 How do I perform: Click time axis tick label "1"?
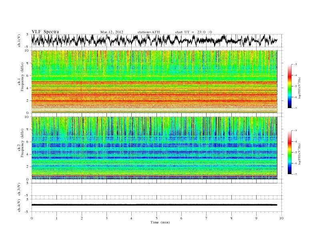tap(56, 218)
